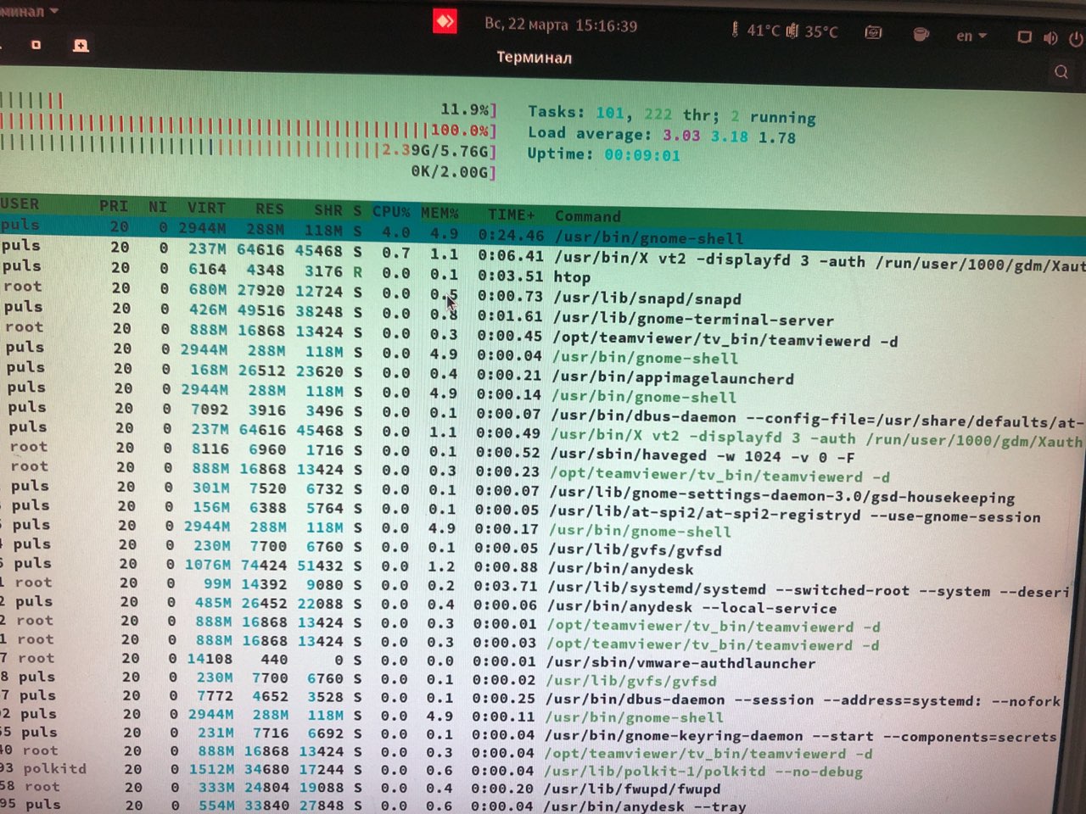Image resolution: width=1086 pixels, height=814 pixels.
Task: Click the Терминал window title
Action: point(534,57)
